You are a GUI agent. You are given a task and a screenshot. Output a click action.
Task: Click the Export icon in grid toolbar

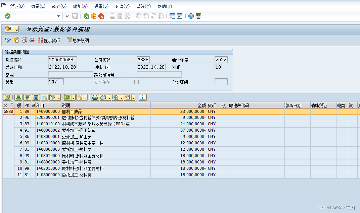coord(116,97)
